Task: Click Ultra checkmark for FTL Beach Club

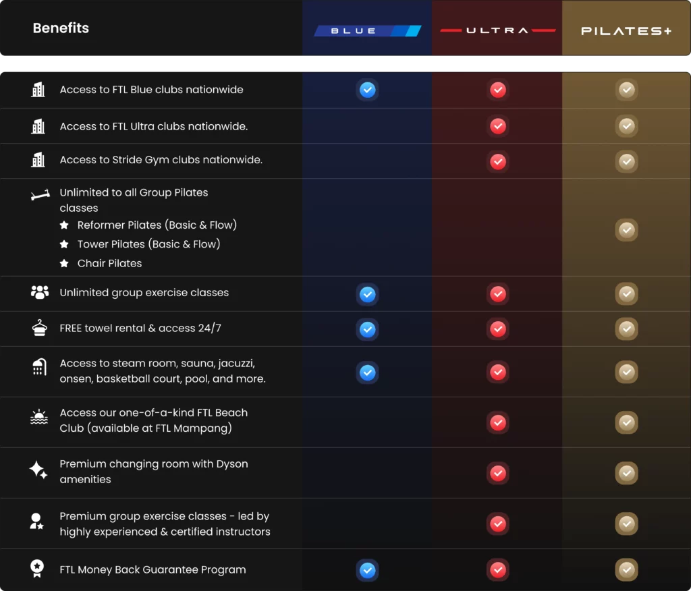Action: [x=498, y=422]
